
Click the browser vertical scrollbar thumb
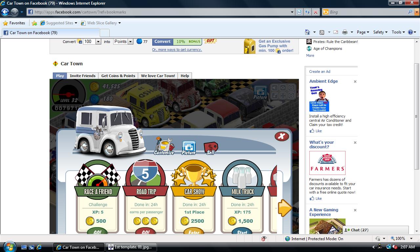tap(416, 116)
